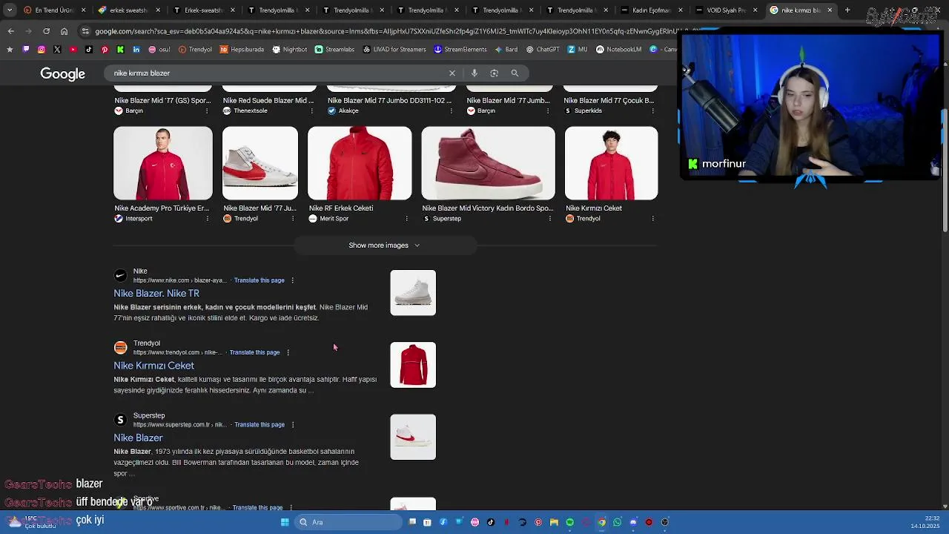The image size is (949, 534).
Task: Open TikTok app from the taskbar
Action: coord(491,522)
